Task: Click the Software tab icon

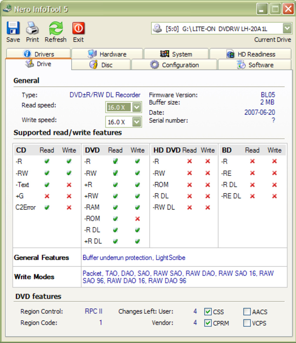Action: (x=241, y=65)
